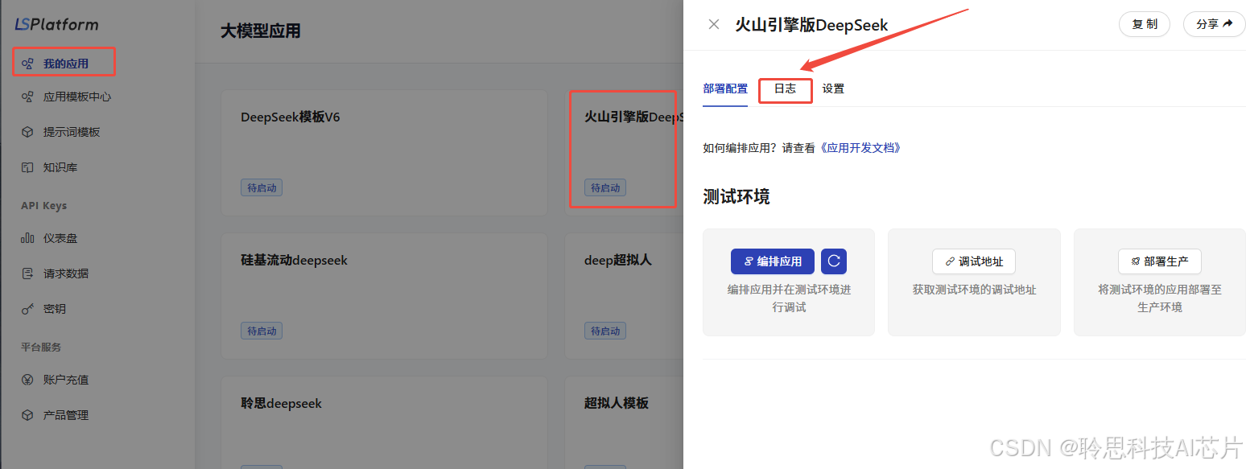
Task: Click the 火山引擎版DeepSeek panel title
Action: tap(811, 25)
